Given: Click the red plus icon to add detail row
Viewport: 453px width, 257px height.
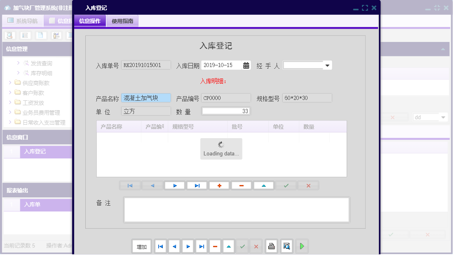Looking at the screenshot, I should click(x=219, y=185).
